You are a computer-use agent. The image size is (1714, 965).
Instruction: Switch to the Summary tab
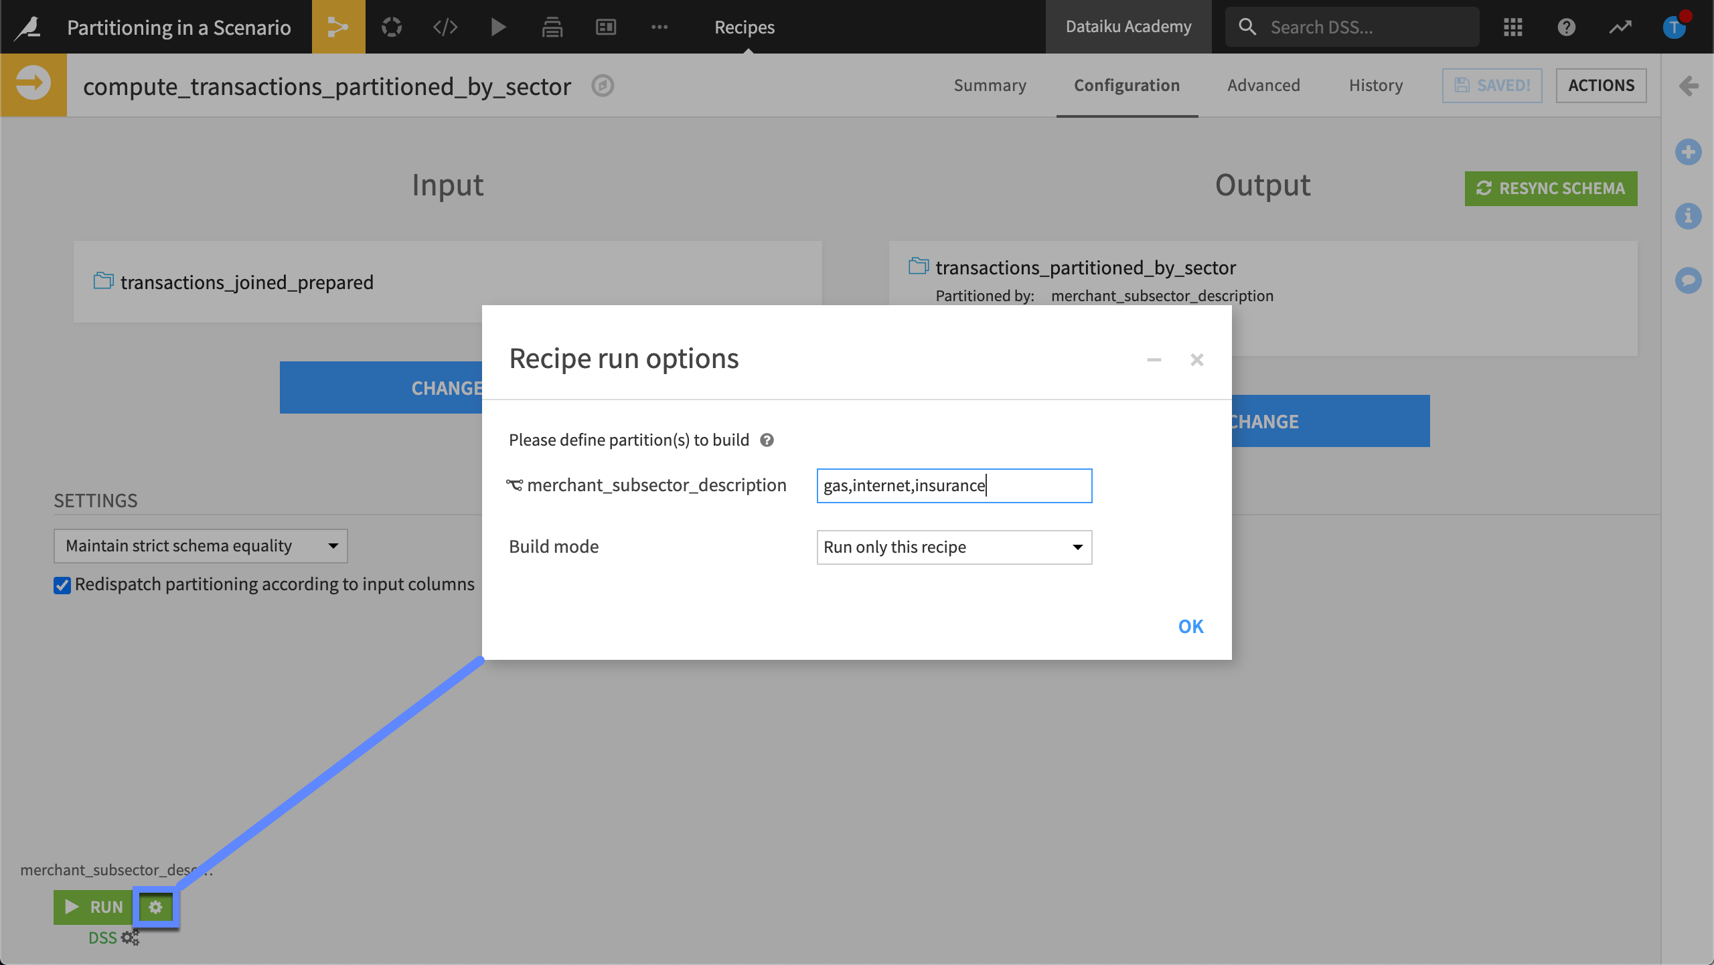tap(990, 86)
